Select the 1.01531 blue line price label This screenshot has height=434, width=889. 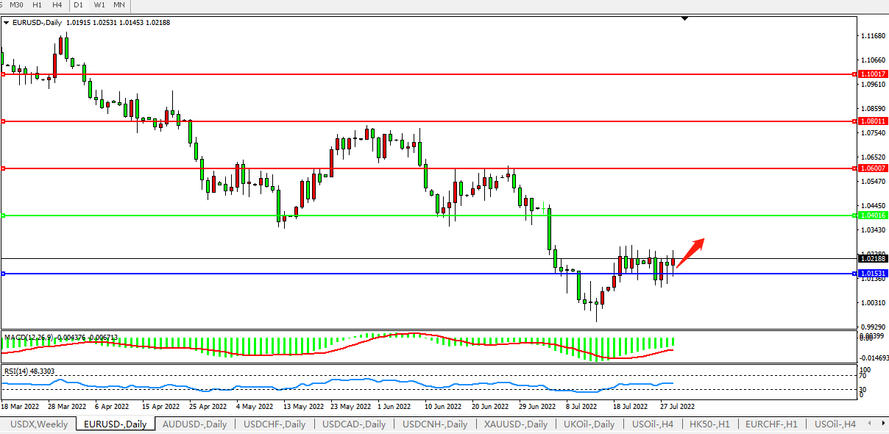(x=873, y=274)
